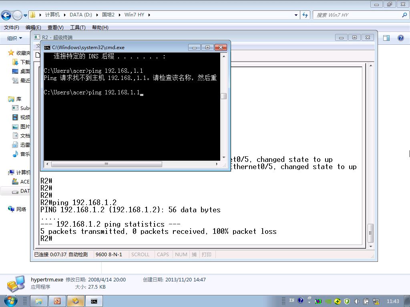
Task: Open the 查看(V) menu
Action: (x=55, y=28)
